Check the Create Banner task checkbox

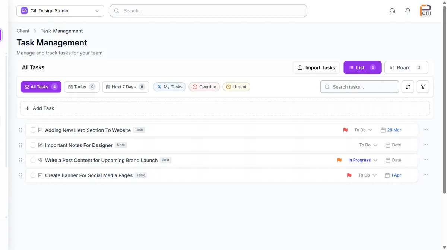(33, 175)
